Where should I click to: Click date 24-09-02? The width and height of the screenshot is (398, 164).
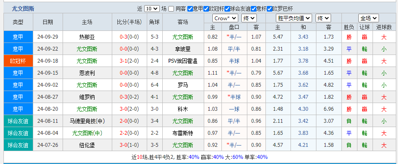pos(48,85)
